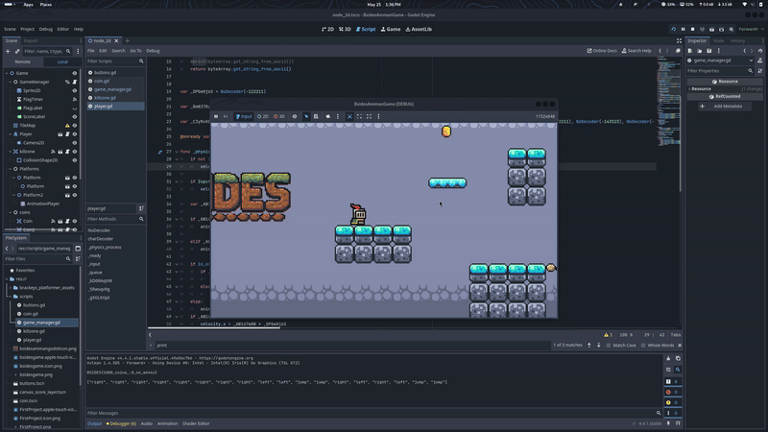The width and height of the screenshot is (768, 432).
Task: Toggle visibility of Camera2D node
Action: 75,143
